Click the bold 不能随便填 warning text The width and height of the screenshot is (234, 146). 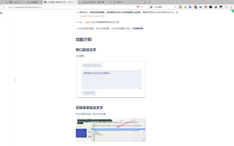click(137, 28)
